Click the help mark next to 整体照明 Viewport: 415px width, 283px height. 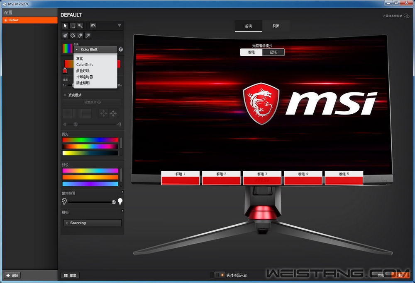[122, 192]
